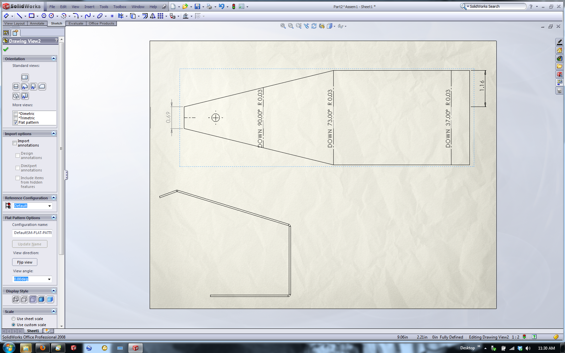Open Windows Start button on taskbar
The image size is (565, 353).
[x=9, y=348]
